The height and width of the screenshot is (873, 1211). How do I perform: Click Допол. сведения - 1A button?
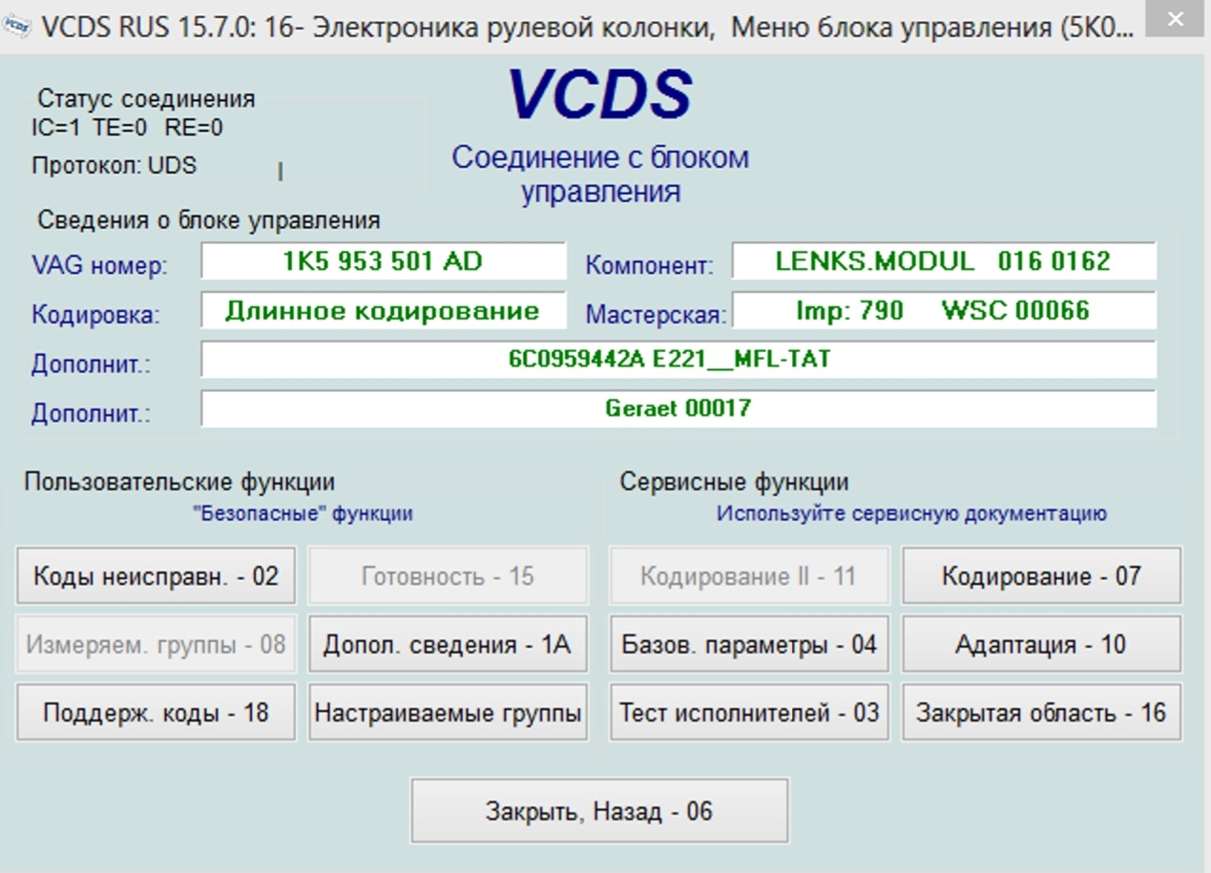click(x=448, y=645)
